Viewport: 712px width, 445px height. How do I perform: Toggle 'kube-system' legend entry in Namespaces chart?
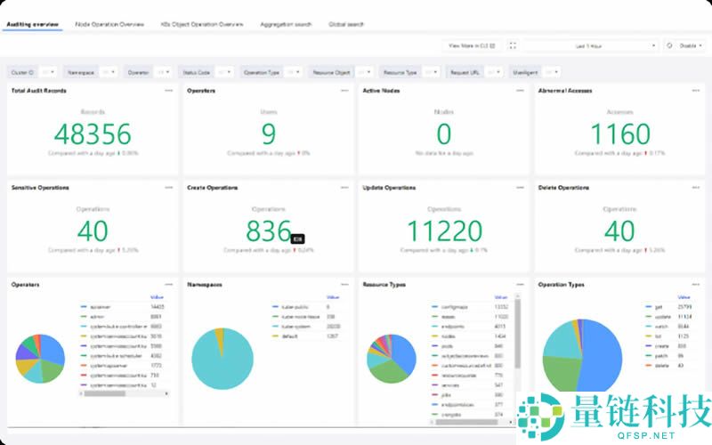pyautogui.click(x=294, y=326)
